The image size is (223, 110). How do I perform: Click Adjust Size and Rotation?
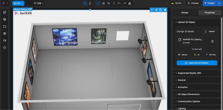click(197, 63)
